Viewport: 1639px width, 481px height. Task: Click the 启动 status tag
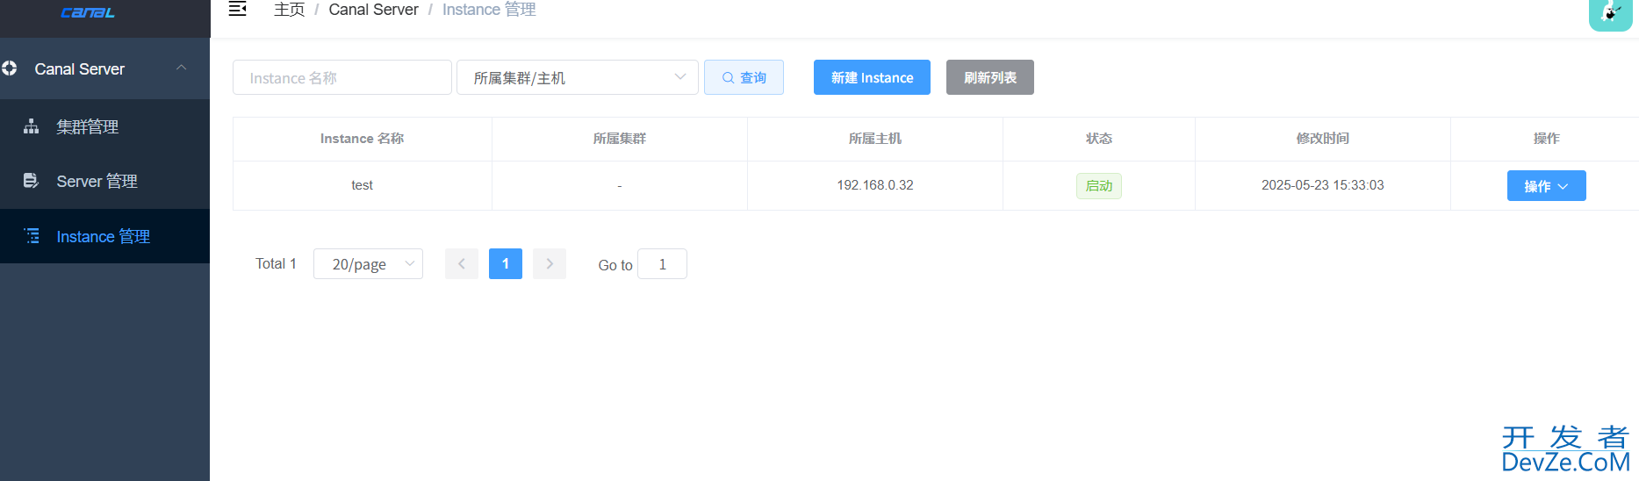1099,186
